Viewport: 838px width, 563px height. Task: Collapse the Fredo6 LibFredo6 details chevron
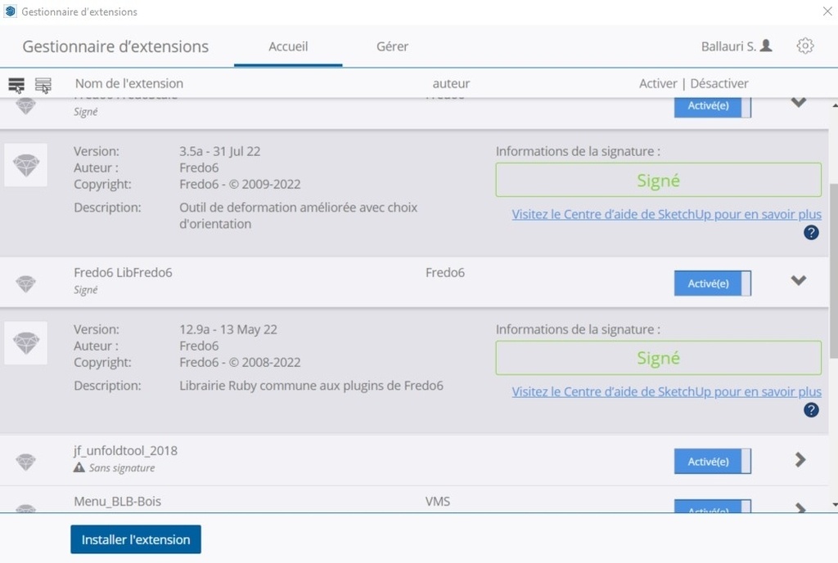(799, 280)
